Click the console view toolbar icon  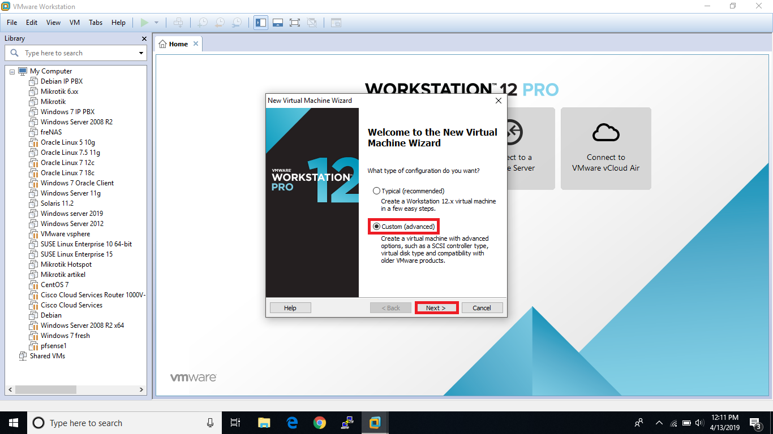click(x=336, y=23)
